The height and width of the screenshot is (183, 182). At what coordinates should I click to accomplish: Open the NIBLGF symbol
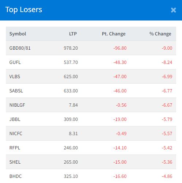pos(17,105)
